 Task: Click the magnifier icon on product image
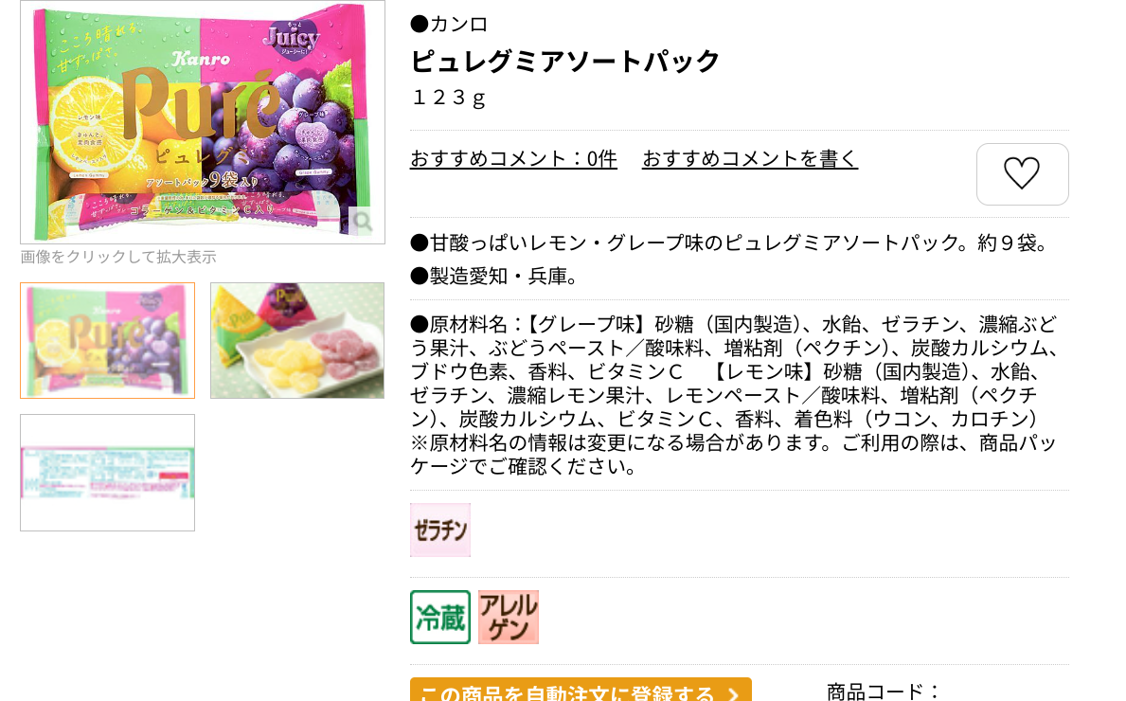click(x=364, y=222)
